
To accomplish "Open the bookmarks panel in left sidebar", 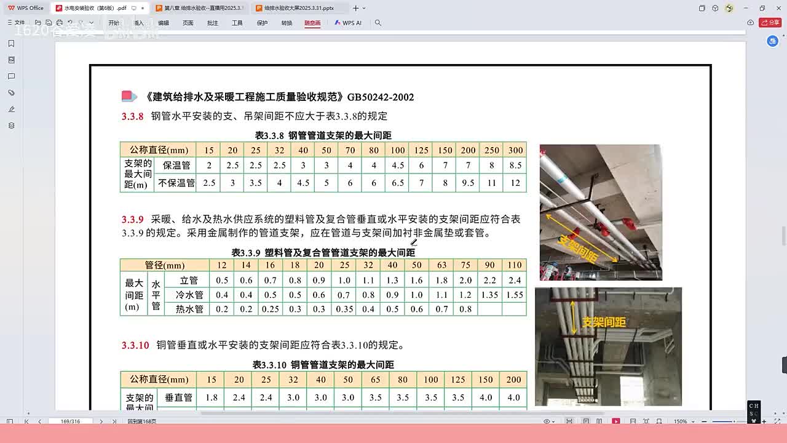I will [11, 44].
